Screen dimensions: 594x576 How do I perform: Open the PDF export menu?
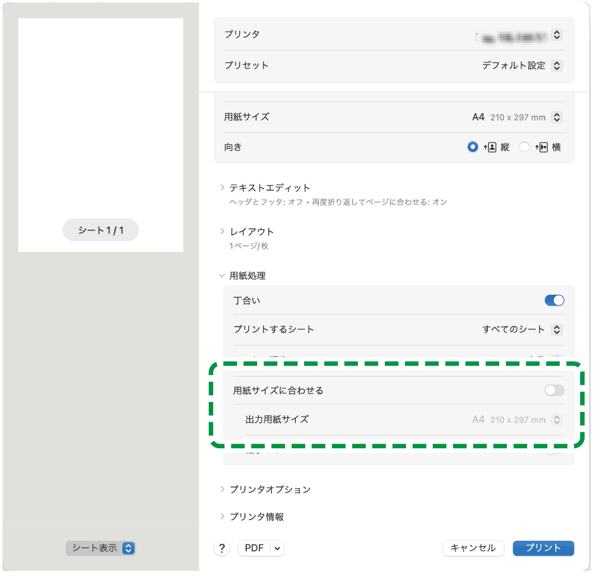point(261,548)
